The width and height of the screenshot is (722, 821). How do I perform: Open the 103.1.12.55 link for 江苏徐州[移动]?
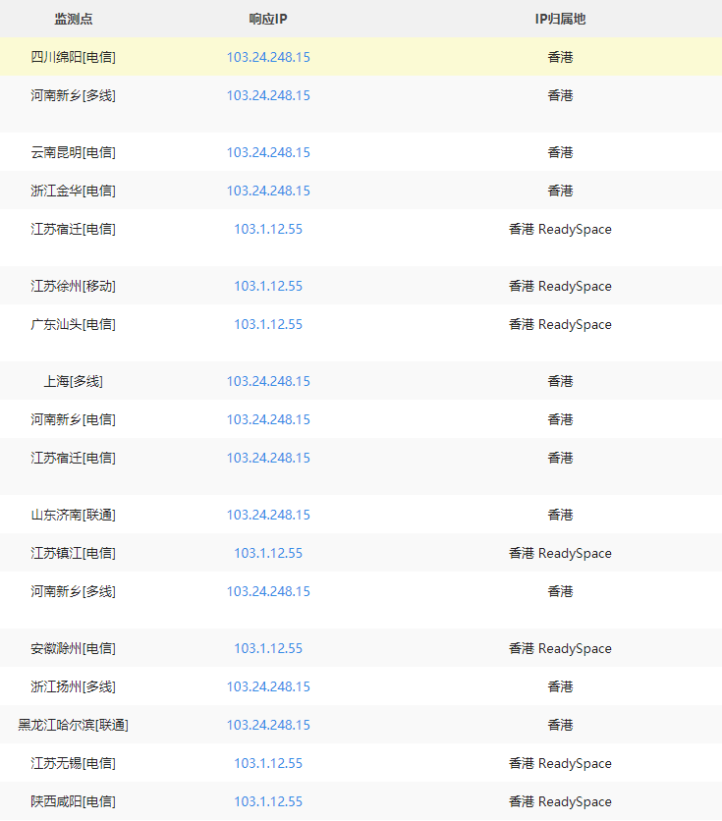pos(268,286)
